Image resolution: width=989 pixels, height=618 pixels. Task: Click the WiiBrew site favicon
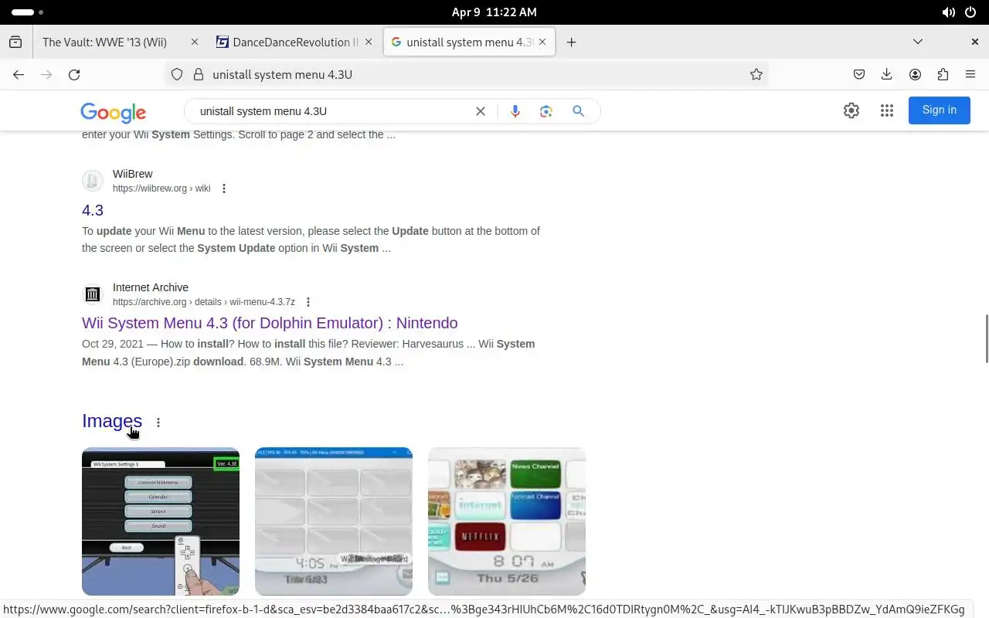point(93,181)
